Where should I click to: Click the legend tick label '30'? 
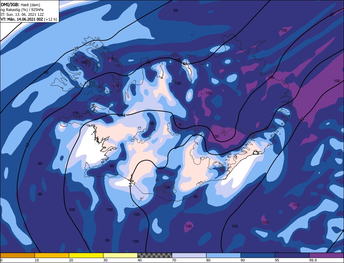coord(105,260)
